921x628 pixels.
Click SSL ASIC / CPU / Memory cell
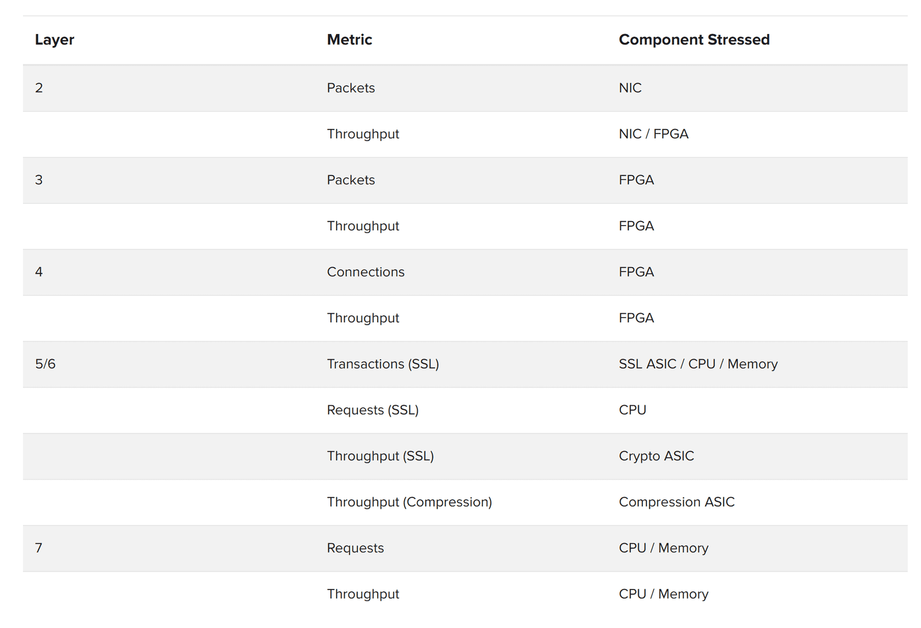point(698,364)
